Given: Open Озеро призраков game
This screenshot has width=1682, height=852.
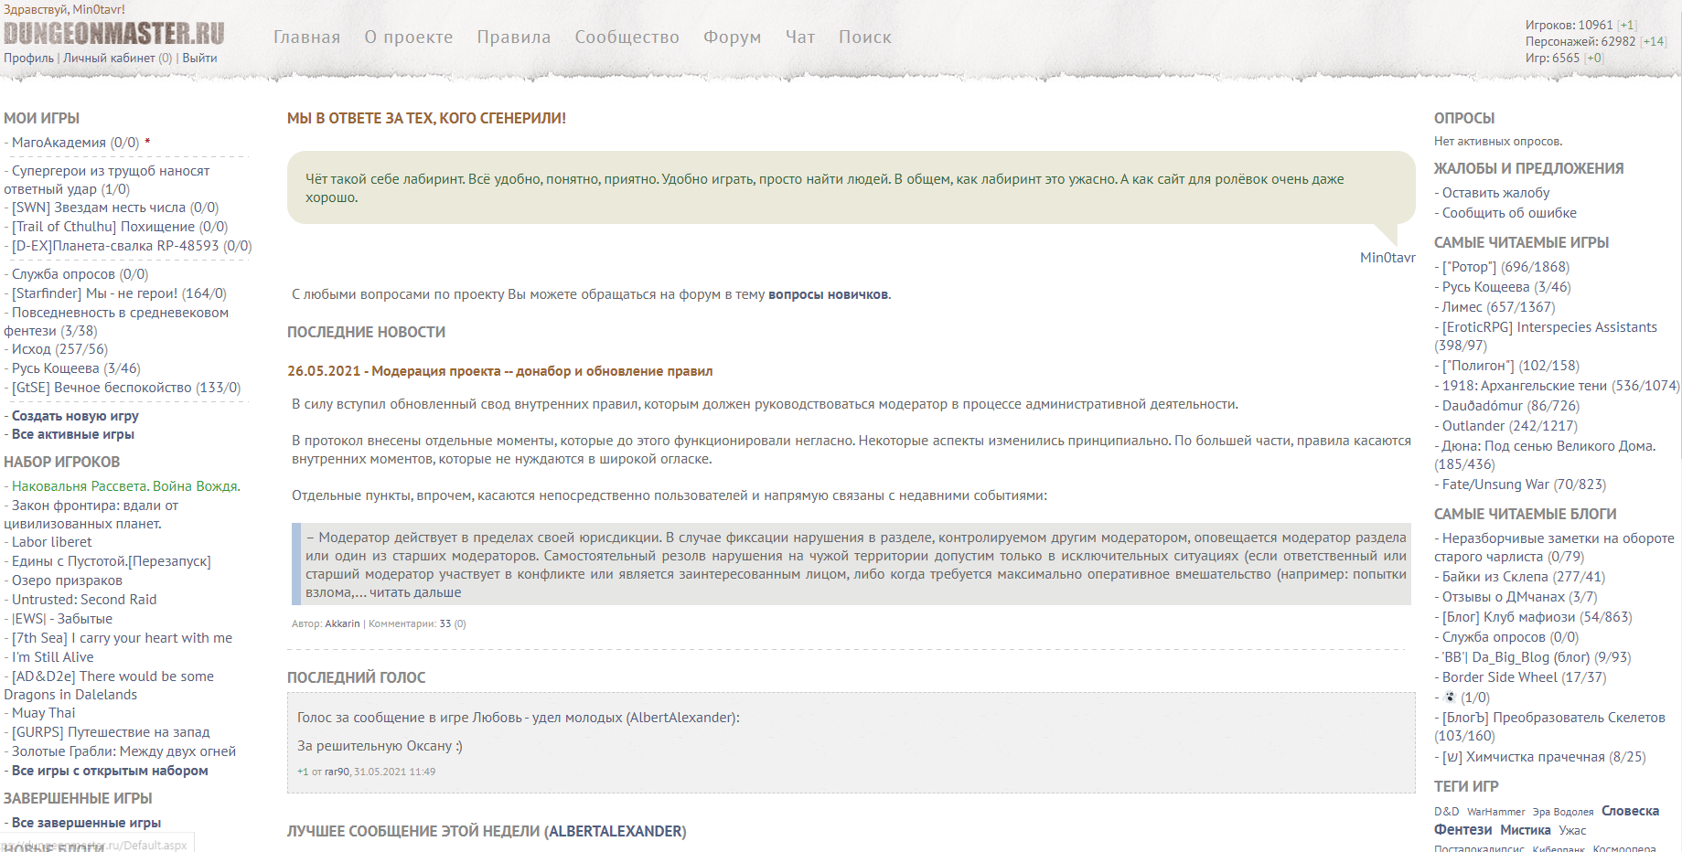Looking at the screenshot, I should [67, 580].
